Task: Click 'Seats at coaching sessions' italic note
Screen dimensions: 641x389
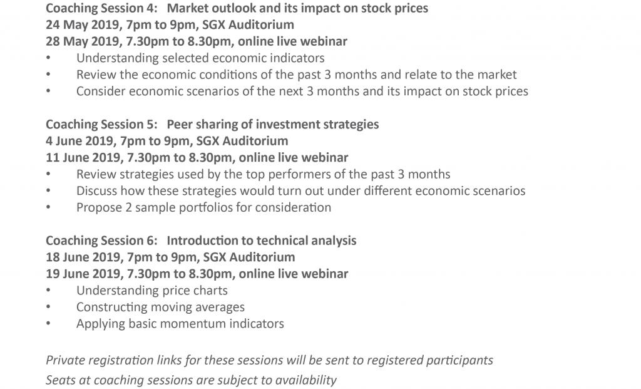Action: pyautogui.click(x=191, y=380)
